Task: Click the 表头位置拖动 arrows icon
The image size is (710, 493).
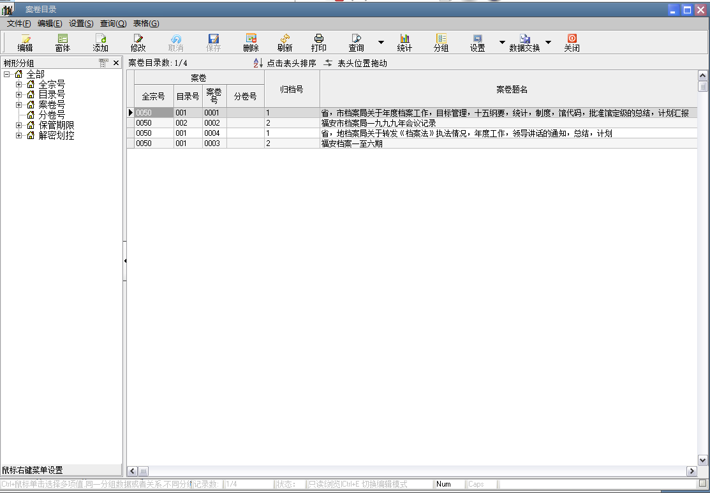Action: click(328, 63)
